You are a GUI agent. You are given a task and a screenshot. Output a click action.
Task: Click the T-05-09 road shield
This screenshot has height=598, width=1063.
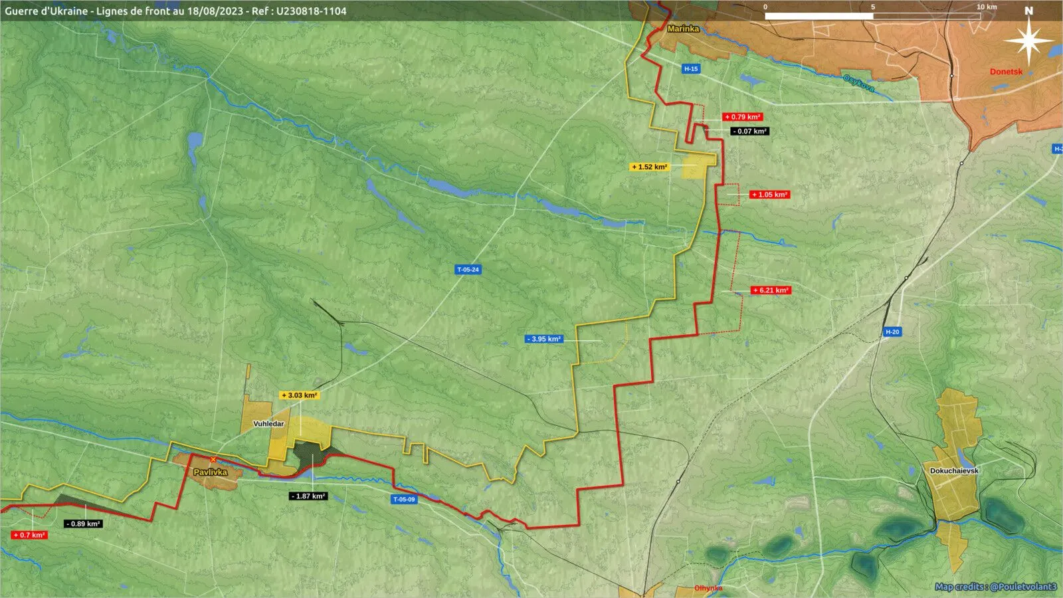tap(404, 500)
